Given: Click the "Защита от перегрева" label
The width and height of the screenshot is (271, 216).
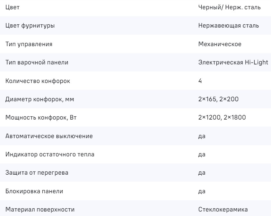Looking at the screenshot, I should [x=37, y=173].
